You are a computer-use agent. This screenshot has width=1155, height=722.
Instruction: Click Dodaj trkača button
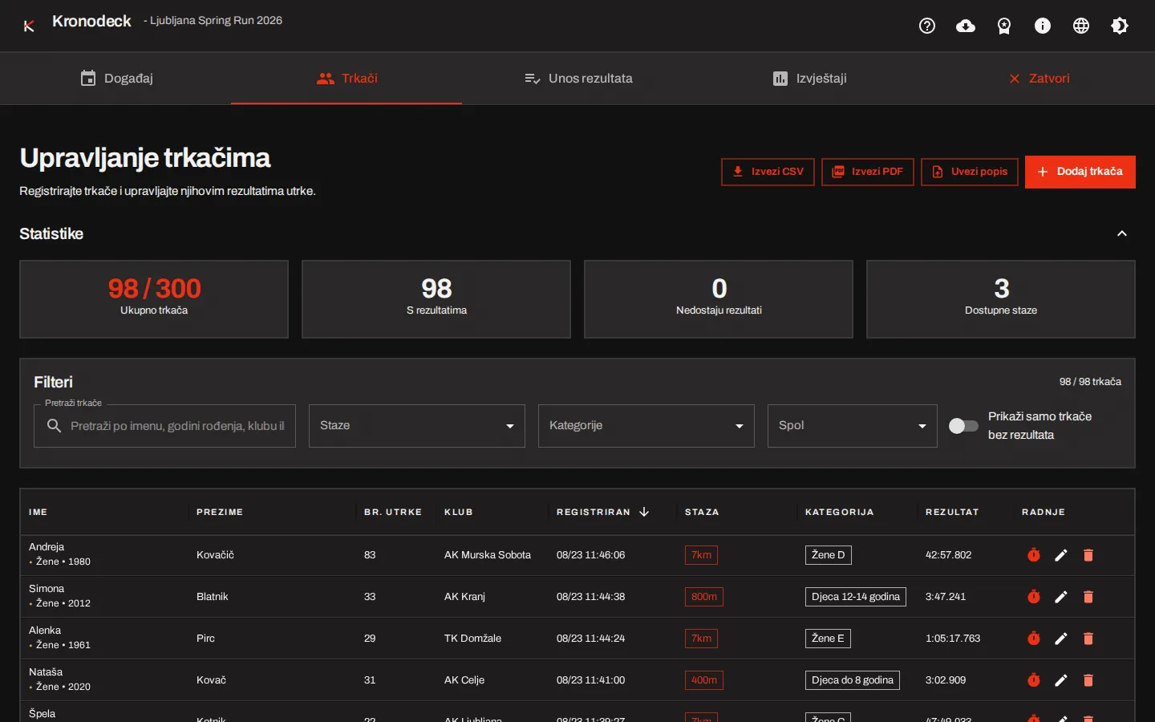[x=1080, y=172]
